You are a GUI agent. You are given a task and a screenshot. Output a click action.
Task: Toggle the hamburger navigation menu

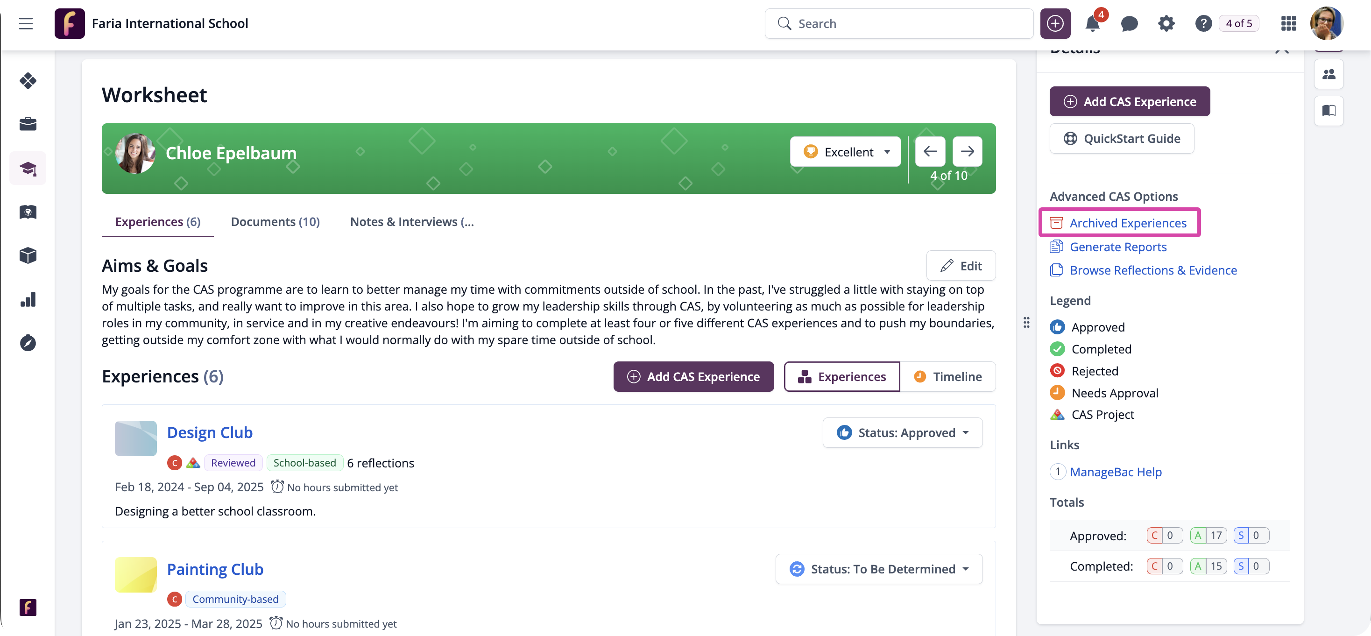[26, 23]
